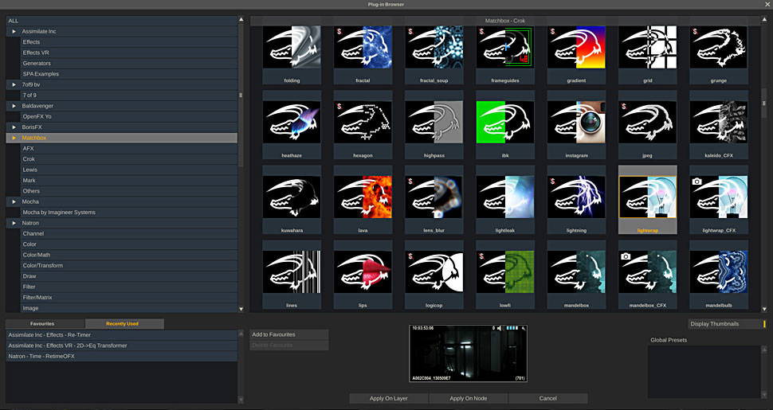Pick the kaleido_CFX plug-in icon
The image size is (773, 410).
[719, 123]
